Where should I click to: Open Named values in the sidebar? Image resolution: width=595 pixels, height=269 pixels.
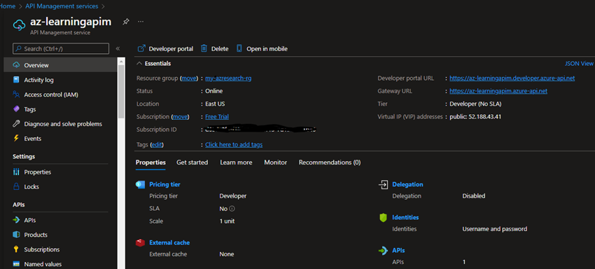[x=43, y=264]
